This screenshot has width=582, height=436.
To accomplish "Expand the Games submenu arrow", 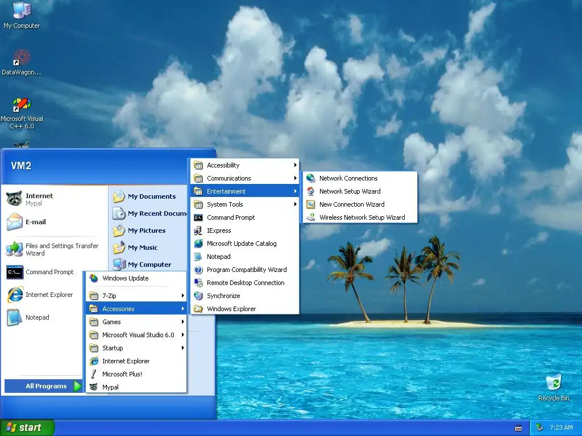I will click(182, 322).
